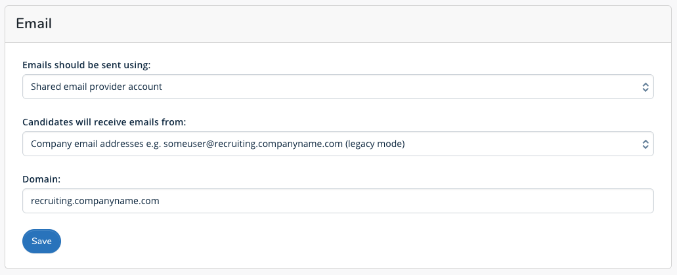The height and width of the screenshot is (275, 677).
Task: Place cursor in the "recruiting.companyname.com" domain value
Action: point(95,201)
